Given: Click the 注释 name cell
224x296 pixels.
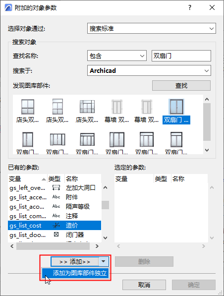Looking at the screenshot, I should coord(72,216).
